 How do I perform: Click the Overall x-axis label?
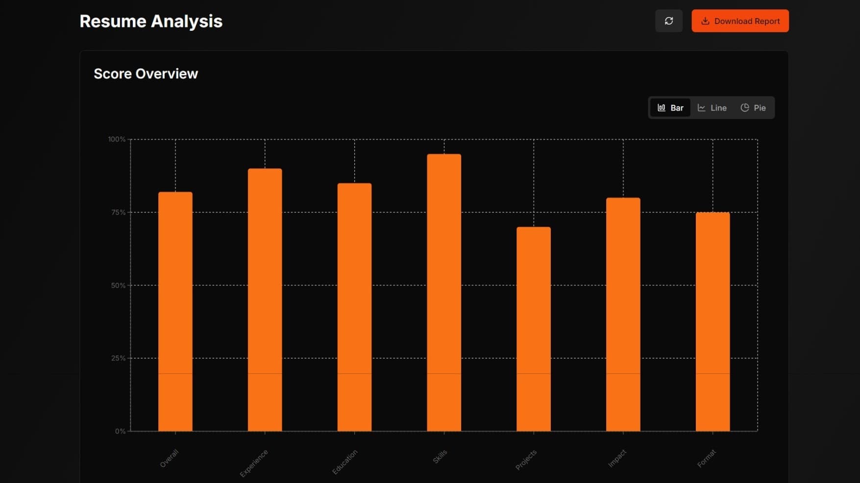169,459
